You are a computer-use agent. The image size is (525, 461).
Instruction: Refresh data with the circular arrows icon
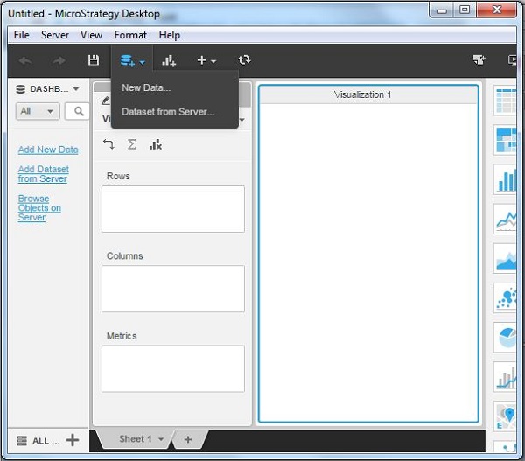tap(244, 60)
